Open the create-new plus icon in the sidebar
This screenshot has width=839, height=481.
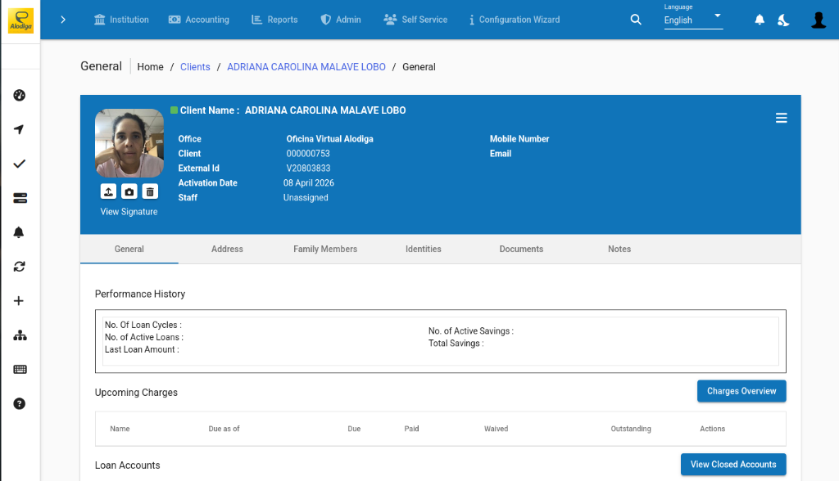click(x=20, y=300)
